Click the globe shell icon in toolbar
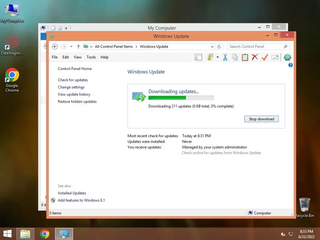Viewport: 320px width, 240px height. tap(287, 57)
